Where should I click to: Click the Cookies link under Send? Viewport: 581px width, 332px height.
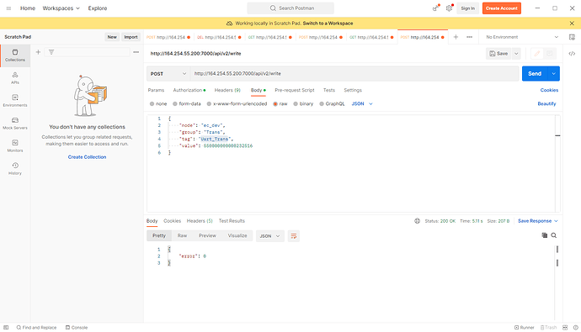click(549, 90)
